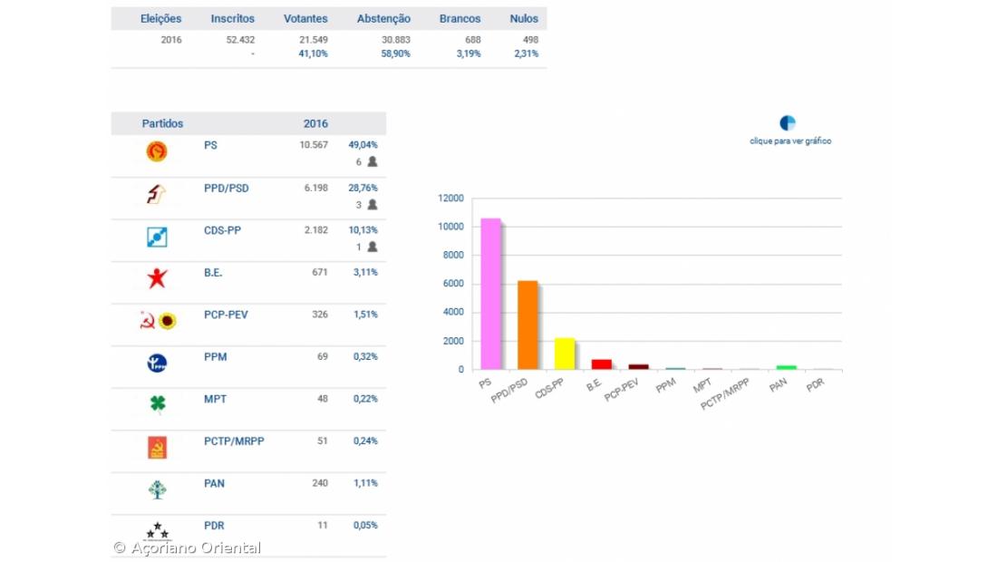Click the PCP-PEV hammer and sunflower logo
The image size is (997, 562).
coord(157,321)
